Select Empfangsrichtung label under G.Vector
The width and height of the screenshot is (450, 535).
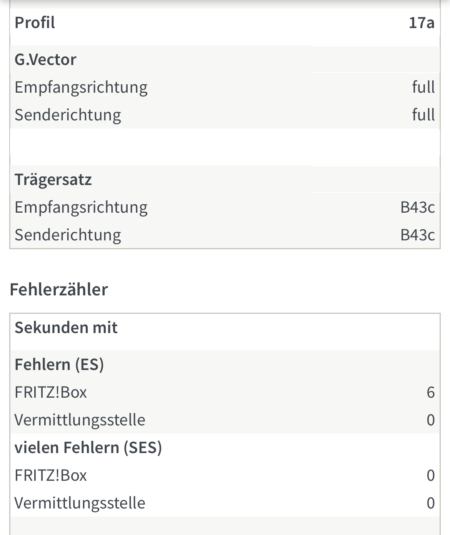81,87
